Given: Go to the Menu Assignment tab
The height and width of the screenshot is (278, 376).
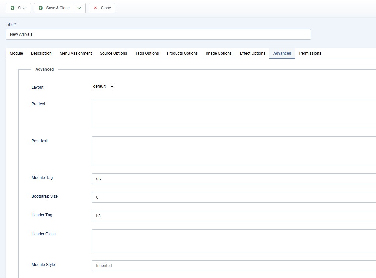Looking at the screenshot, I should point(76,53).
